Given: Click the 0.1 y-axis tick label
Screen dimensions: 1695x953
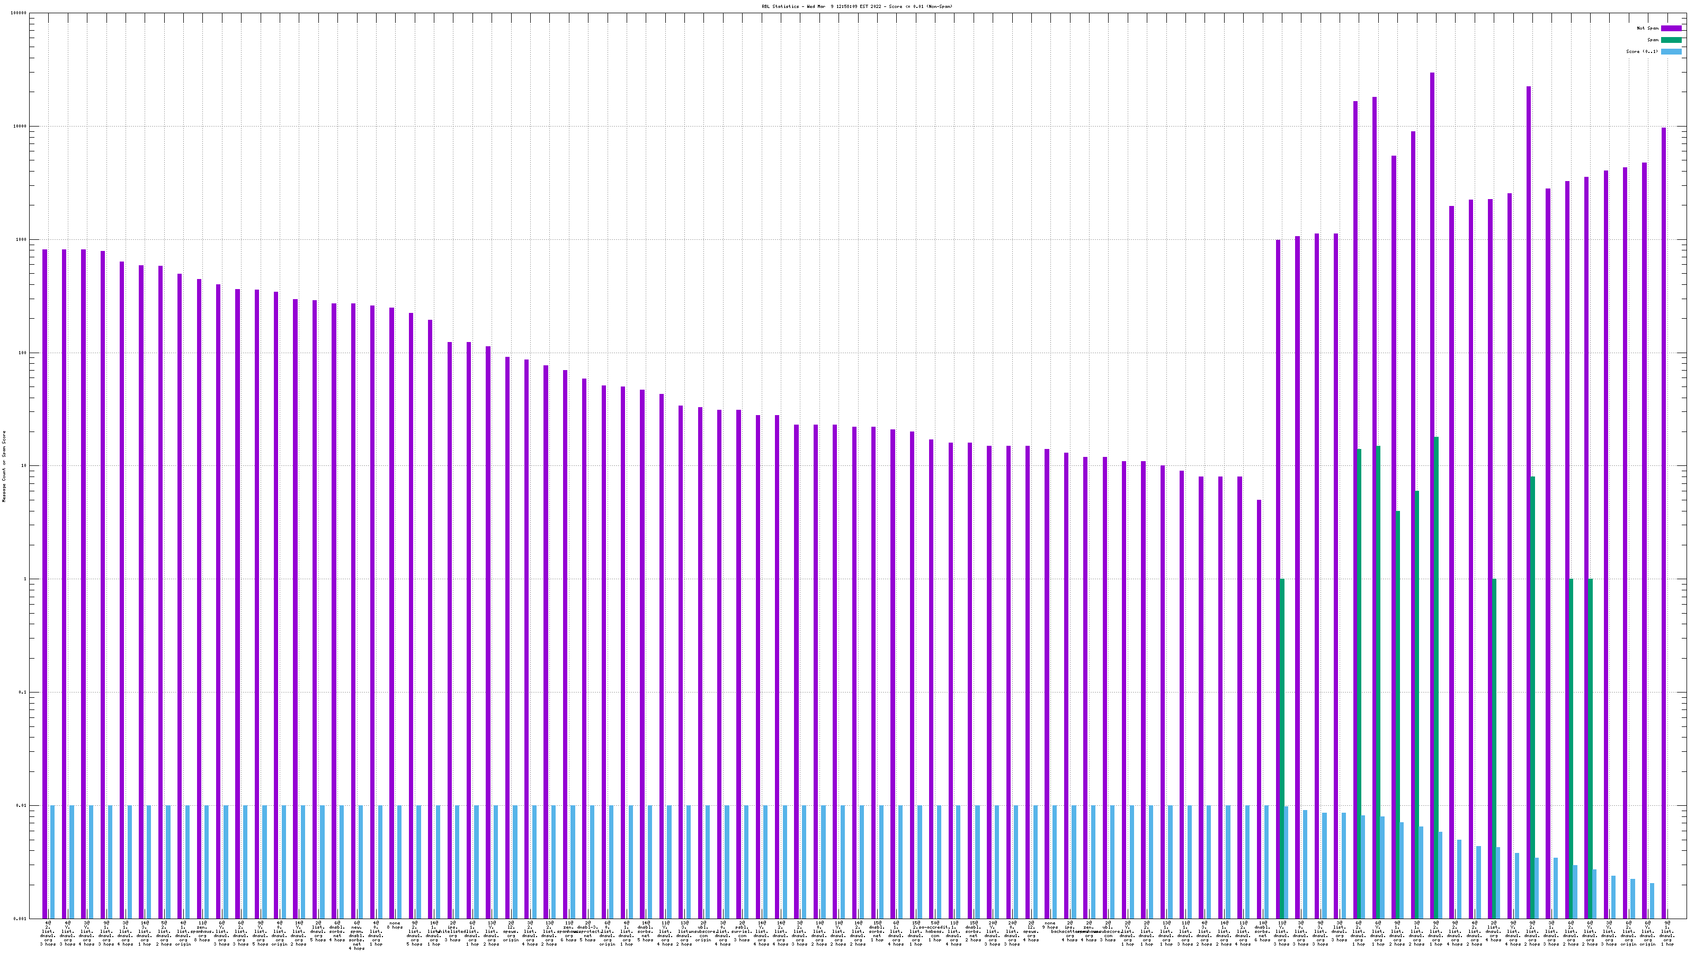Looking at the screenshot, I should 22,693.
